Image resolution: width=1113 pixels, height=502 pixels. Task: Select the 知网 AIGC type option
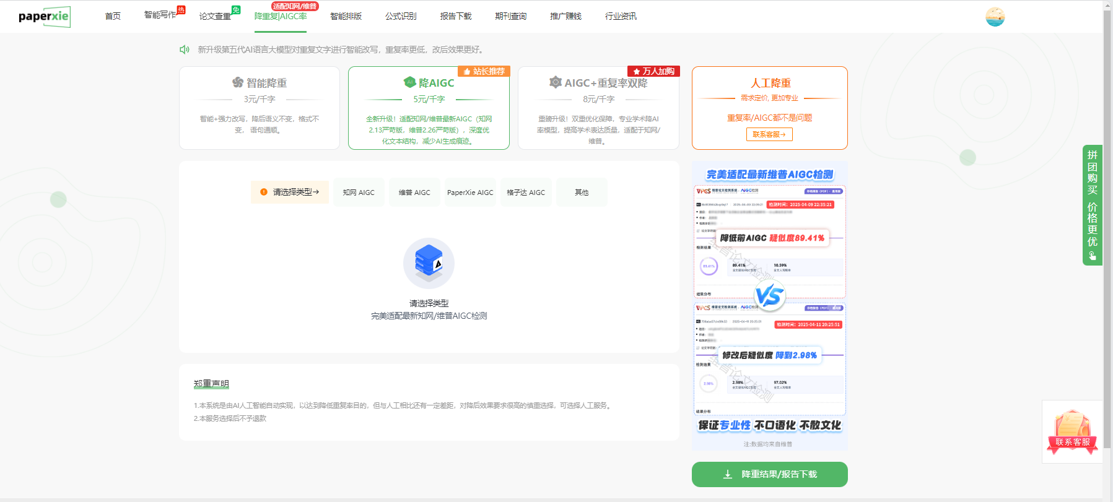pos(359,193)
